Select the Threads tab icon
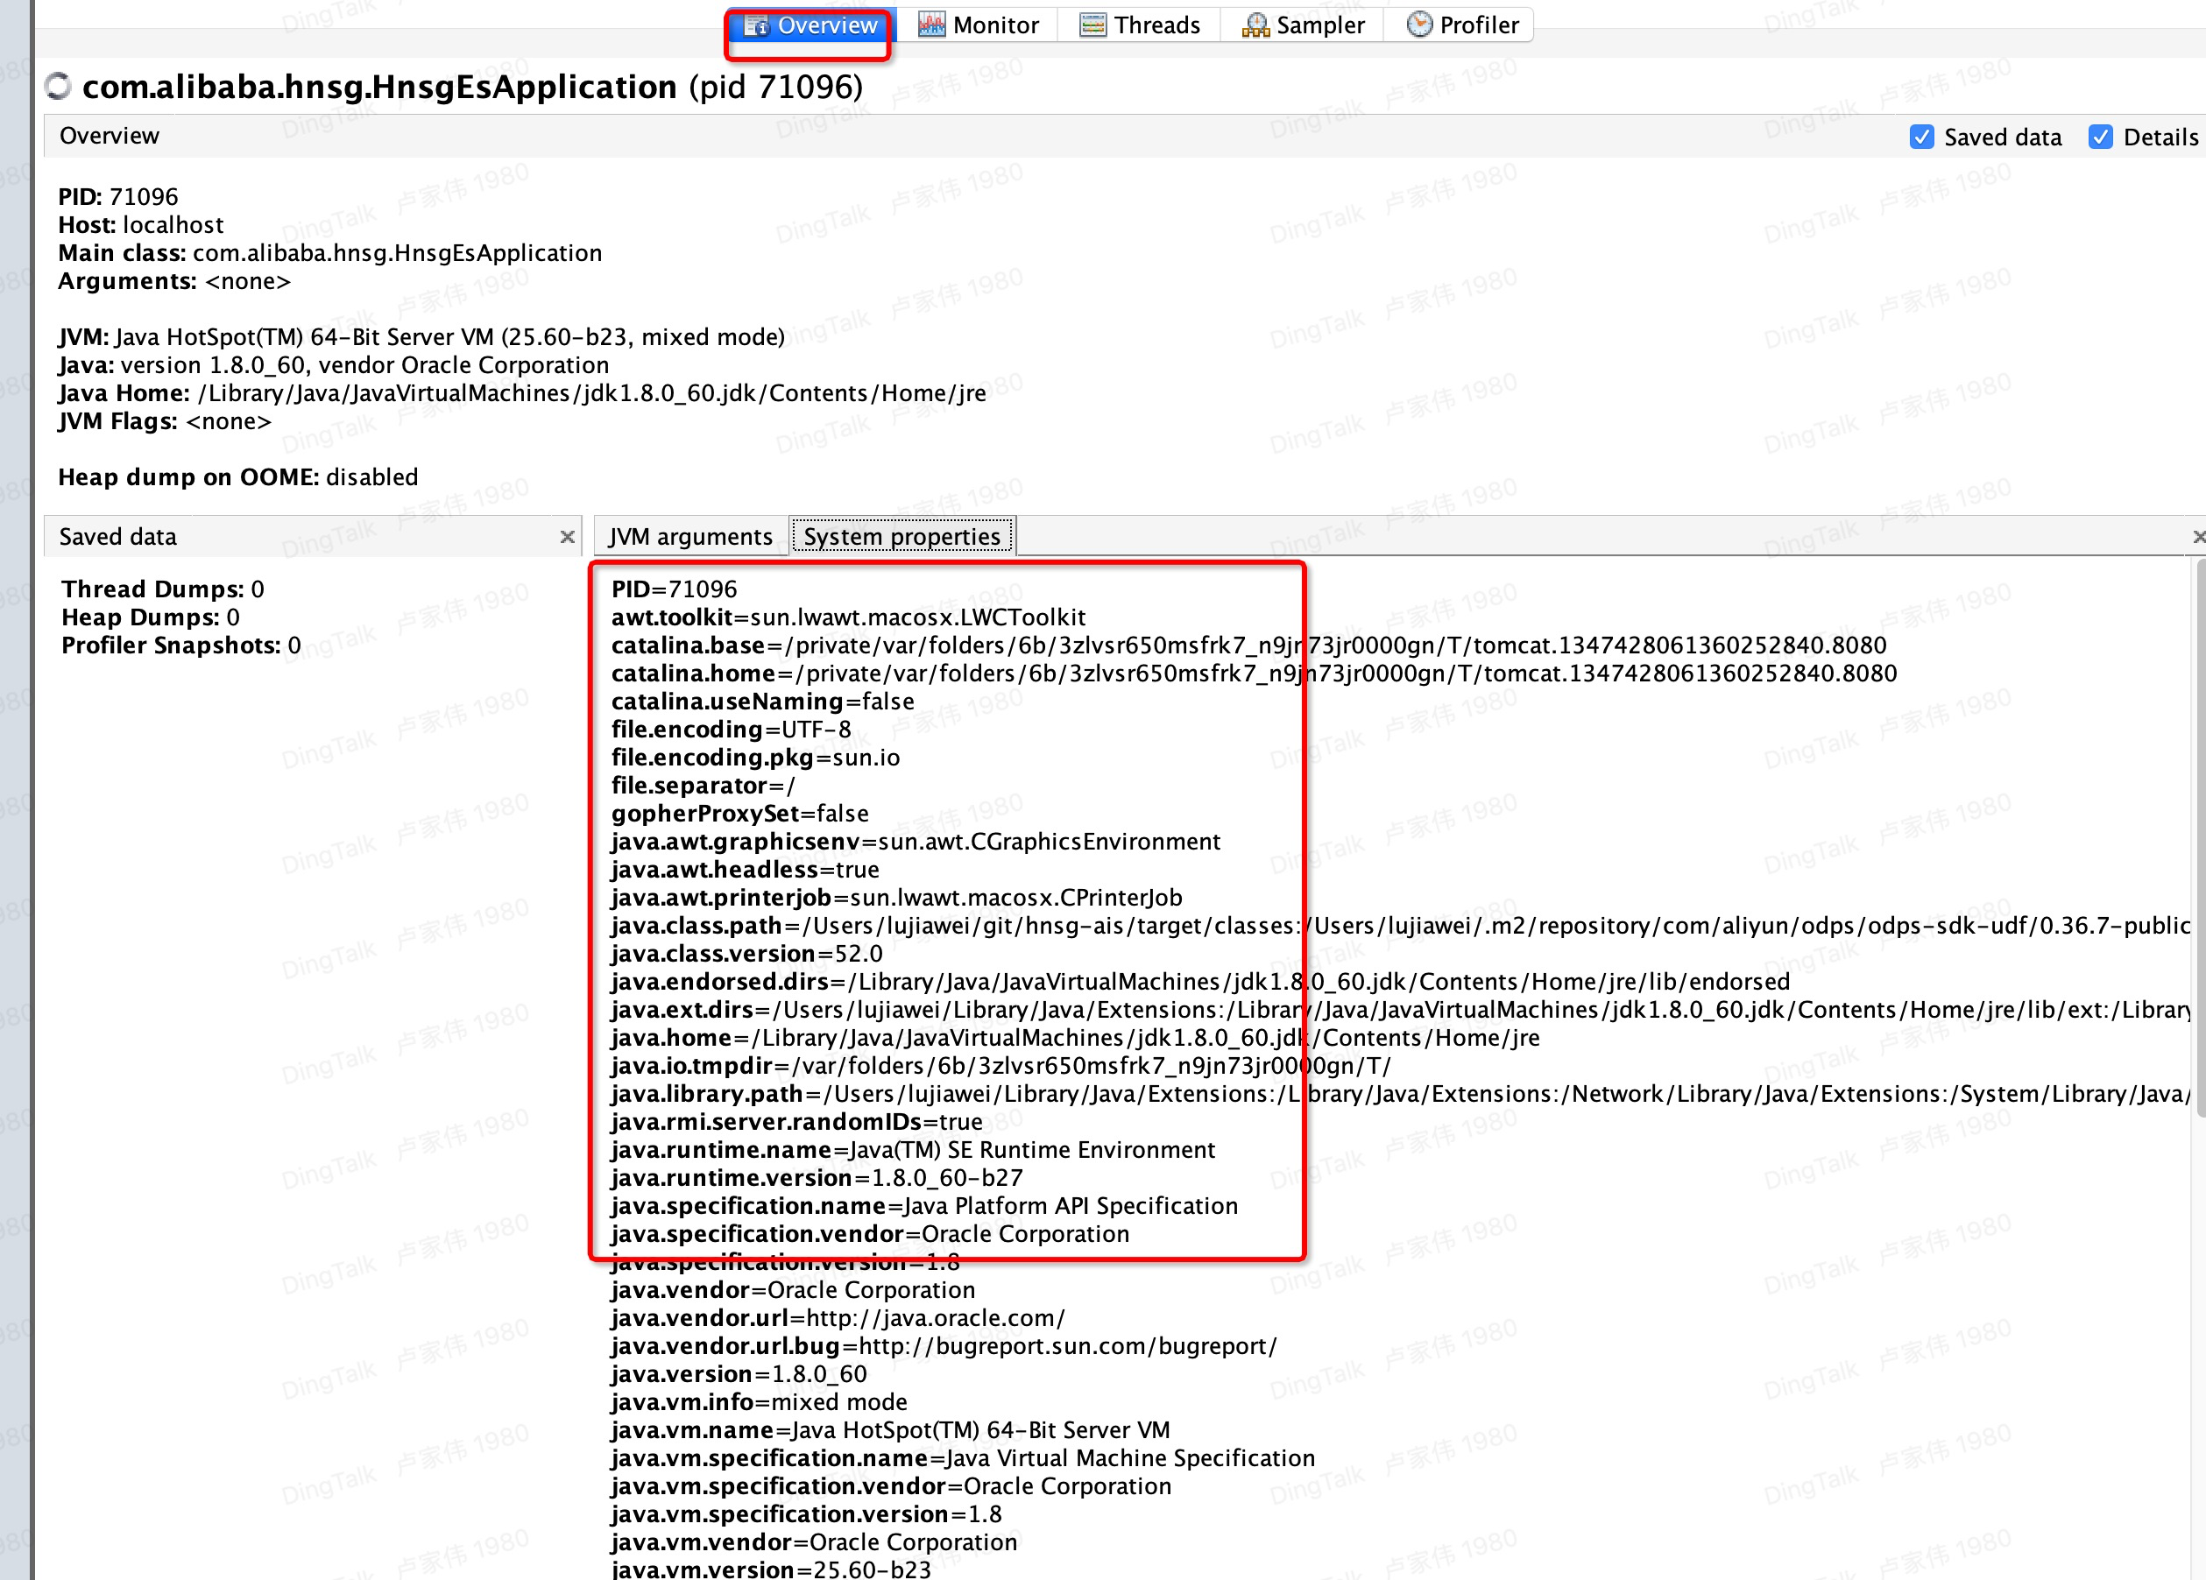The height and width of the screenshot is (1580, 2206). (1092, 25)
